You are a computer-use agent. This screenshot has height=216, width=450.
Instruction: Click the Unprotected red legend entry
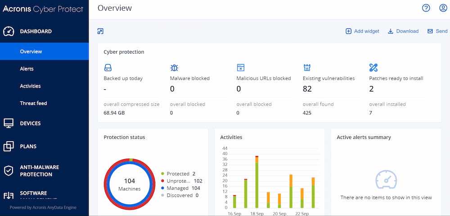(x=180, y=181)
